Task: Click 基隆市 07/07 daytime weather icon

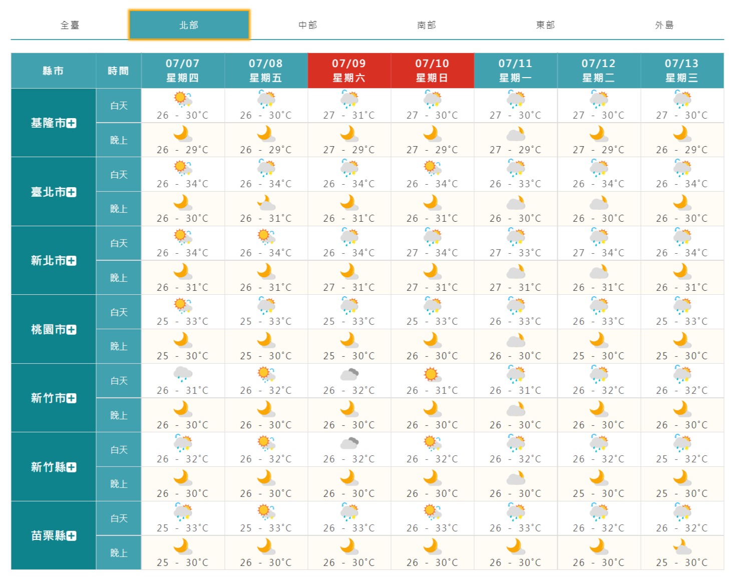Action: click(x=183, y=99)
